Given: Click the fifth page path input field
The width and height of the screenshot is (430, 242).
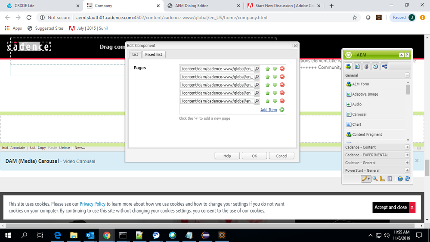Looking at the screenshot, I should 217,101.
